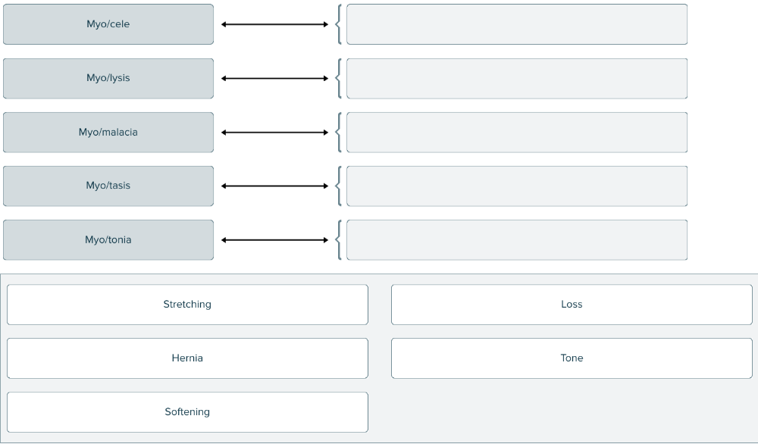Click the Myo/tonia term box

pyautogui.click(x=108, y=239)
